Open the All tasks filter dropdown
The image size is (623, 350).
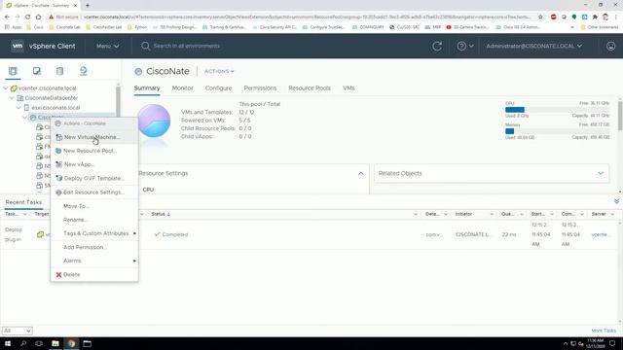click(18, 331)
